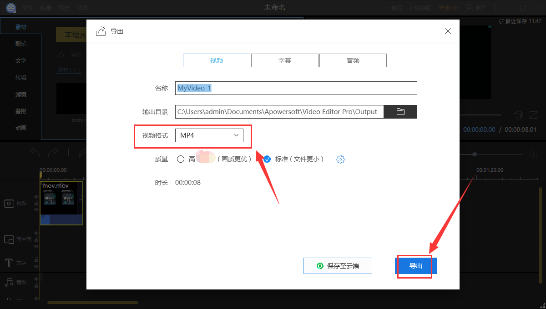Mute the 视频 track on the timeline
The image size is (546, 309).
tap(37, 196)
